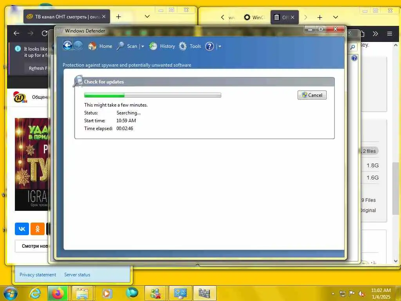Open the Server status link
This screenshot has width=401, height=301.
tap(77, 275)
